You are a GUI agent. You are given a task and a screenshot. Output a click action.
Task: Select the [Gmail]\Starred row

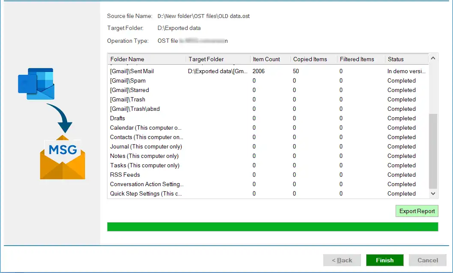(268, 90)
